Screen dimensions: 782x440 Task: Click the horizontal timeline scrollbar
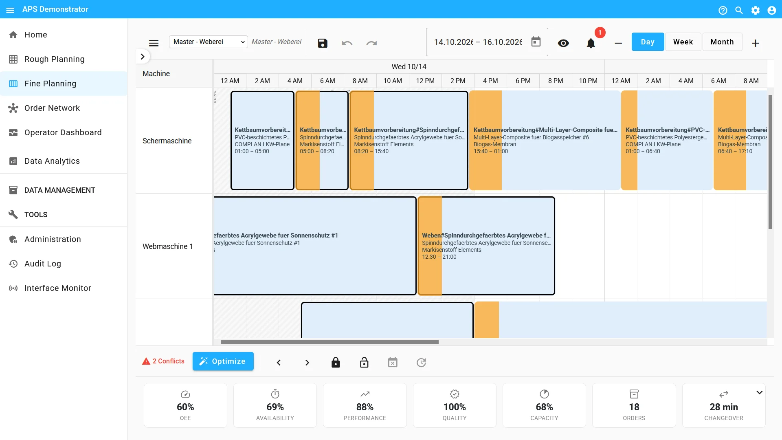point(329,342)
